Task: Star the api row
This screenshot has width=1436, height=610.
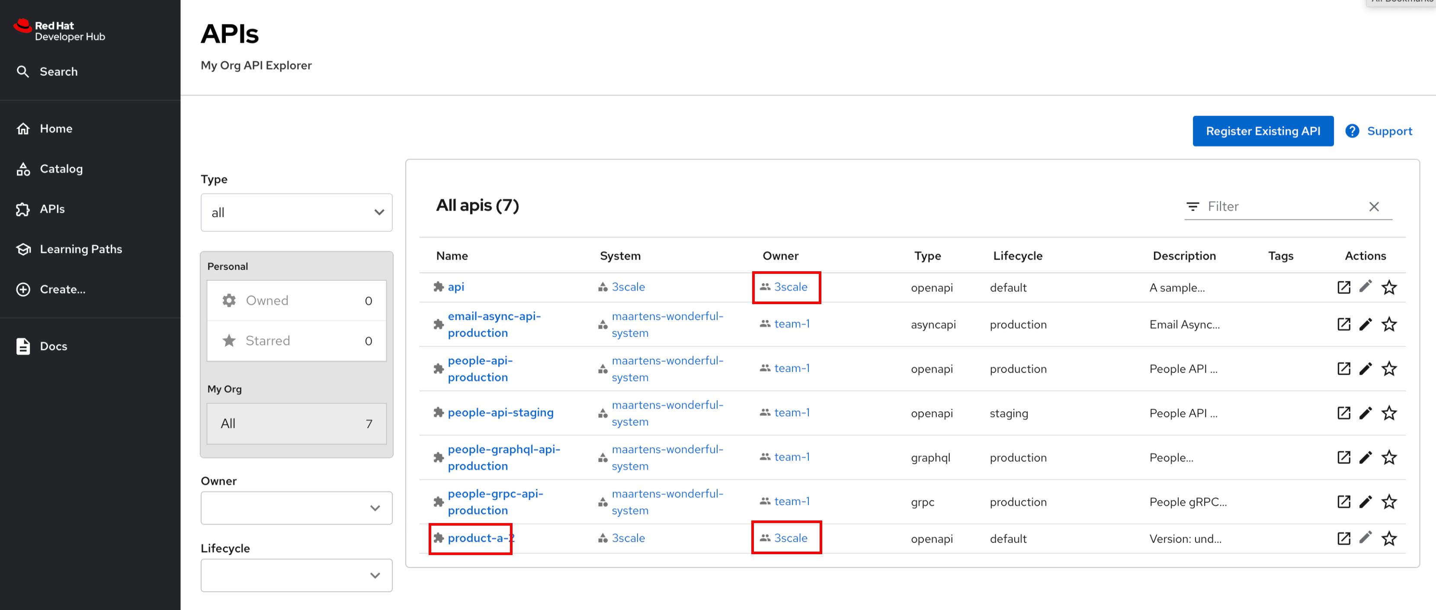Action: [1388, 287]
